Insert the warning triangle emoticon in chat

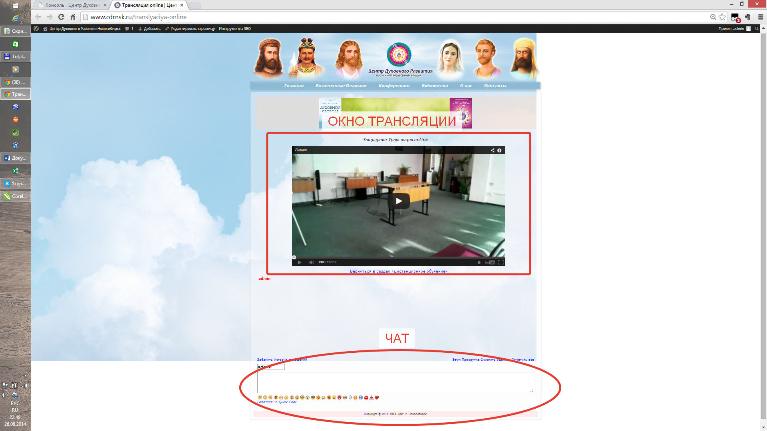click(x=372, y=397)
